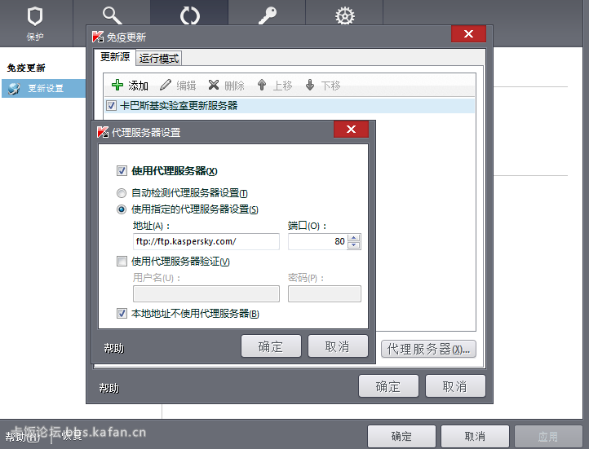Click the up-arrow 上移 icon
589x449 pixels.
(262, 85)
